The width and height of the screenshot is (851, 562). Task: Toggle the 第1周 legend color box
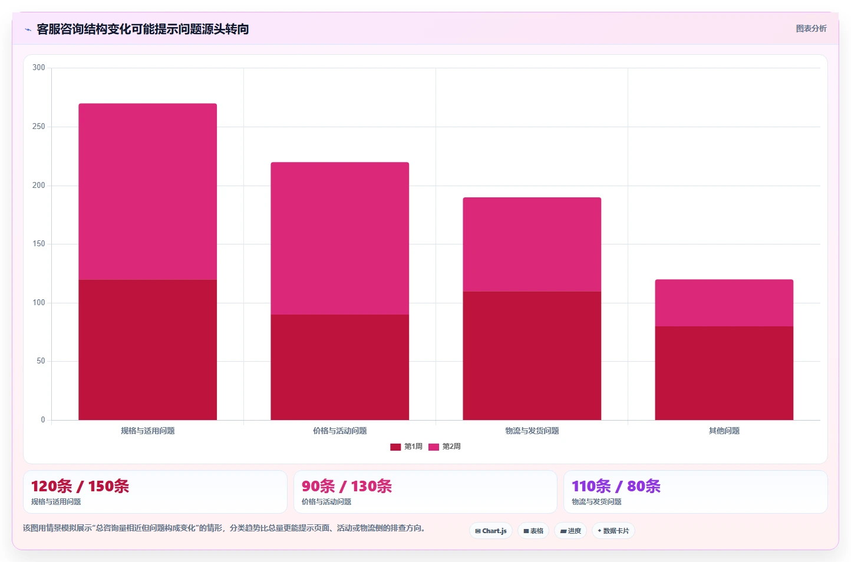pos(395,447)
